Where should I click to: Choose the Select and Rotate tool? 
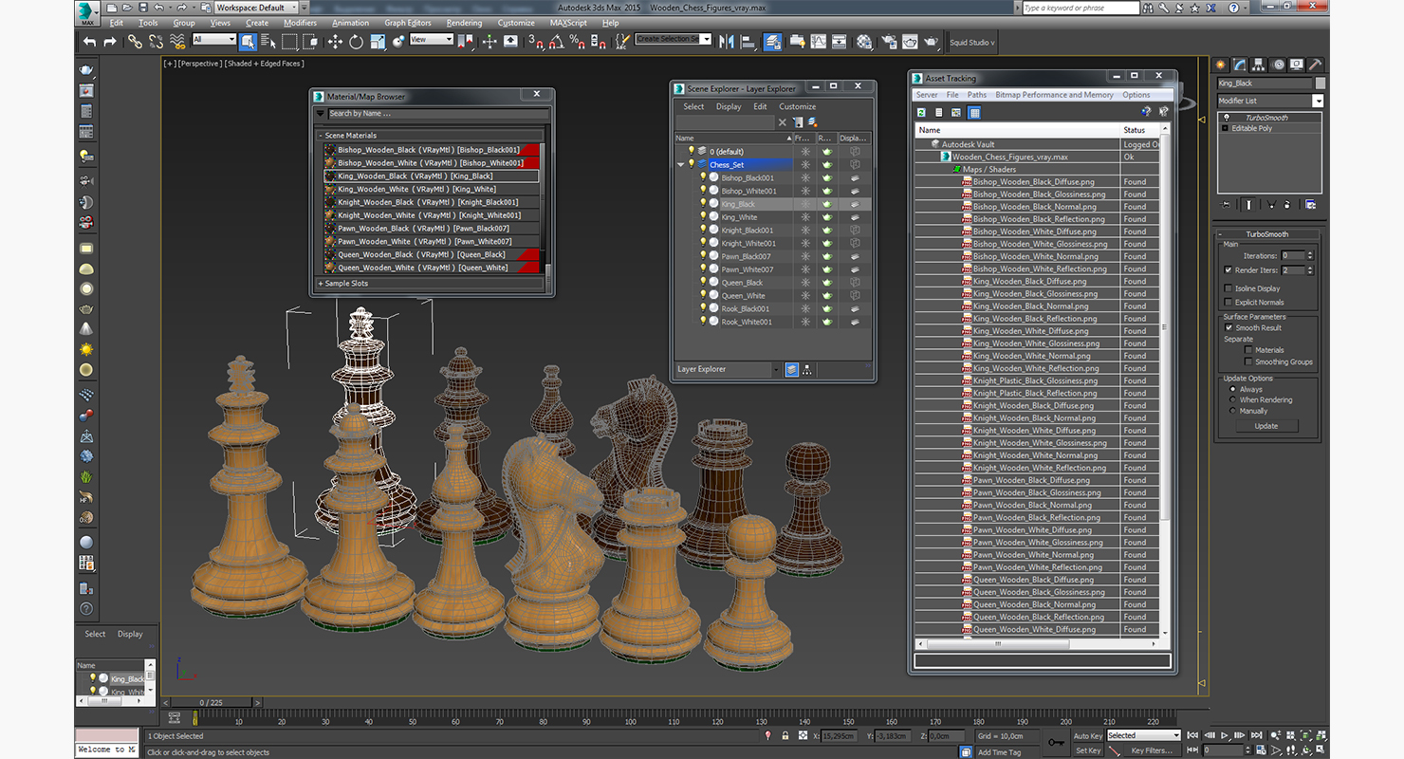pos(356,42)
